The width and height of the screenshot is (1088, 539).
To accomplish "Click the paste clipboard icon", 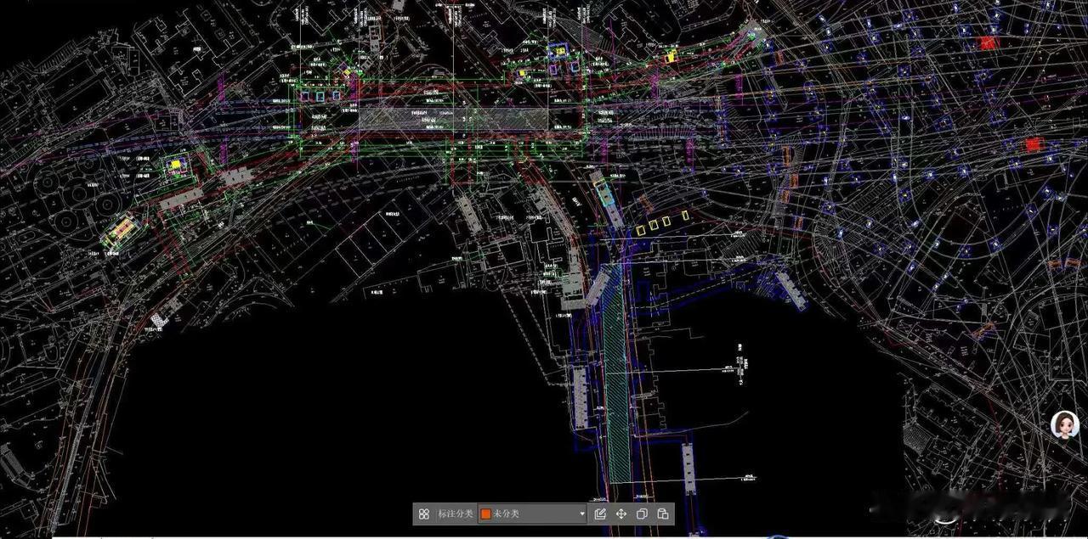I will click(x=663, y=514).
